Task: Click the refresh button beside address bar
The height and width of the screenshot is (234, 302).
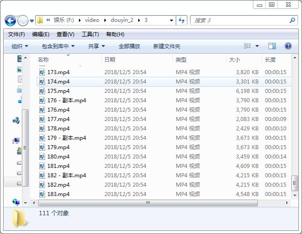Action: pos(182,20)
